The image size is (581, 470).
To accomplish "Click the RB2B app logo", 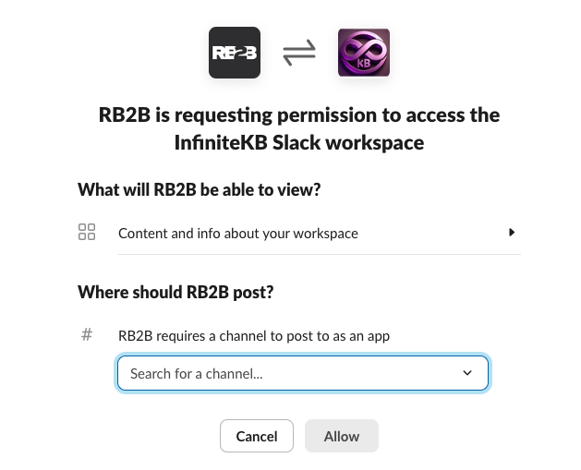I will (235, 54).
